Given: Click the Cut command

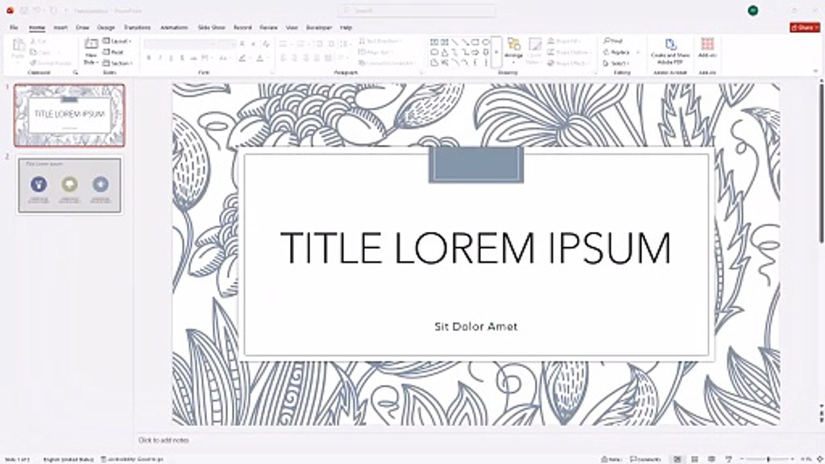Looking at the screenshot, I should coord(39,41).
